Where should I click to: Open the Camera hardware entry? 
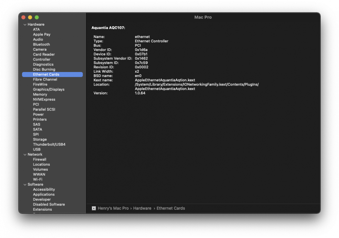coord(40,49)
